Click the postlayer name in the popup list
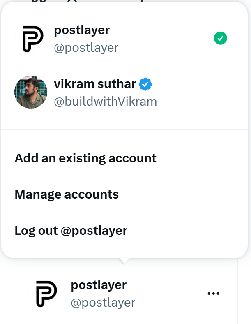Viewport: 251px width, 324px height. tap(82, 30)
